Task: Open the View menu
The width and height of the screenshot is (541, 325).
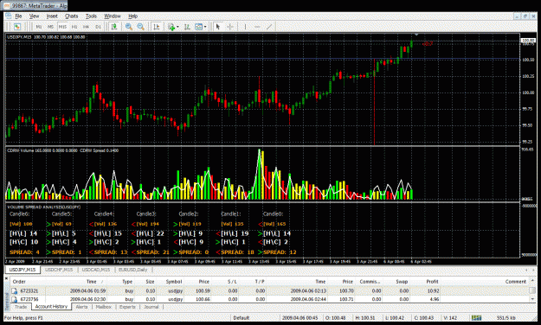Action: pos(34,16)
